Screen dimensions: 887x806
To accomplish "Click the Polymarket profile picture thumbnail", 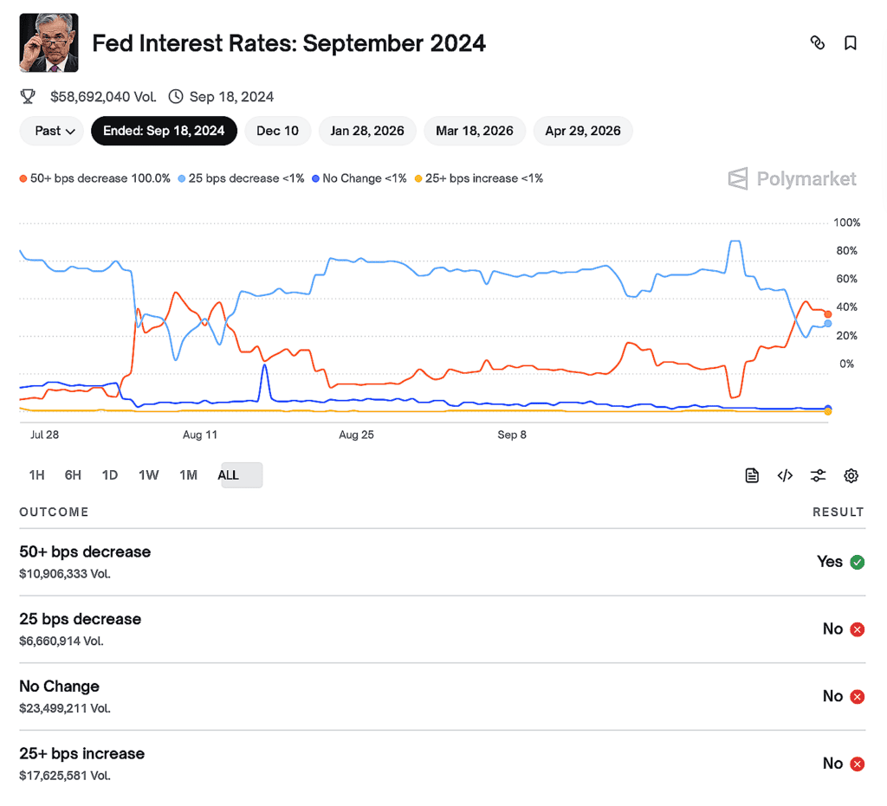I will (48, 42).
